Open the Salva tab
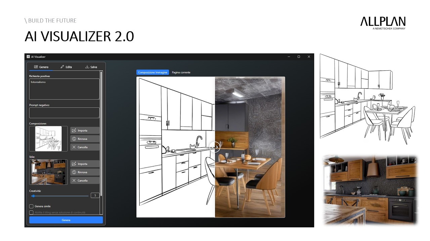The width and height of the screenshot is (430, 241). (x=91, y=67)
